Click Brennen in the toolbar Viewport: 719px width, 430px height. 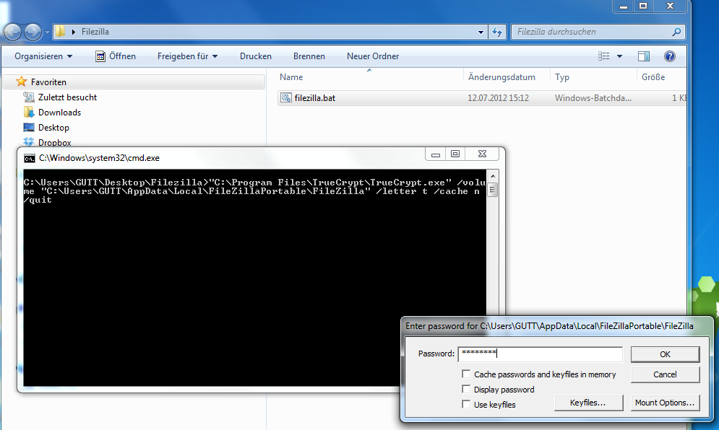[309, 56]
